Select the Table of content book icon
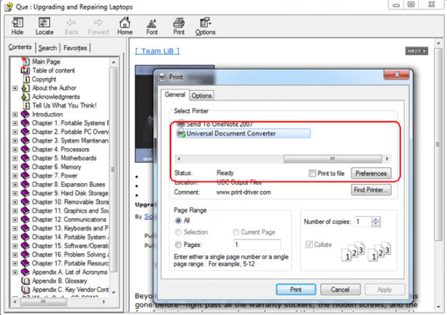This screenshot has width=447, height=315. [x=25, y=70]
